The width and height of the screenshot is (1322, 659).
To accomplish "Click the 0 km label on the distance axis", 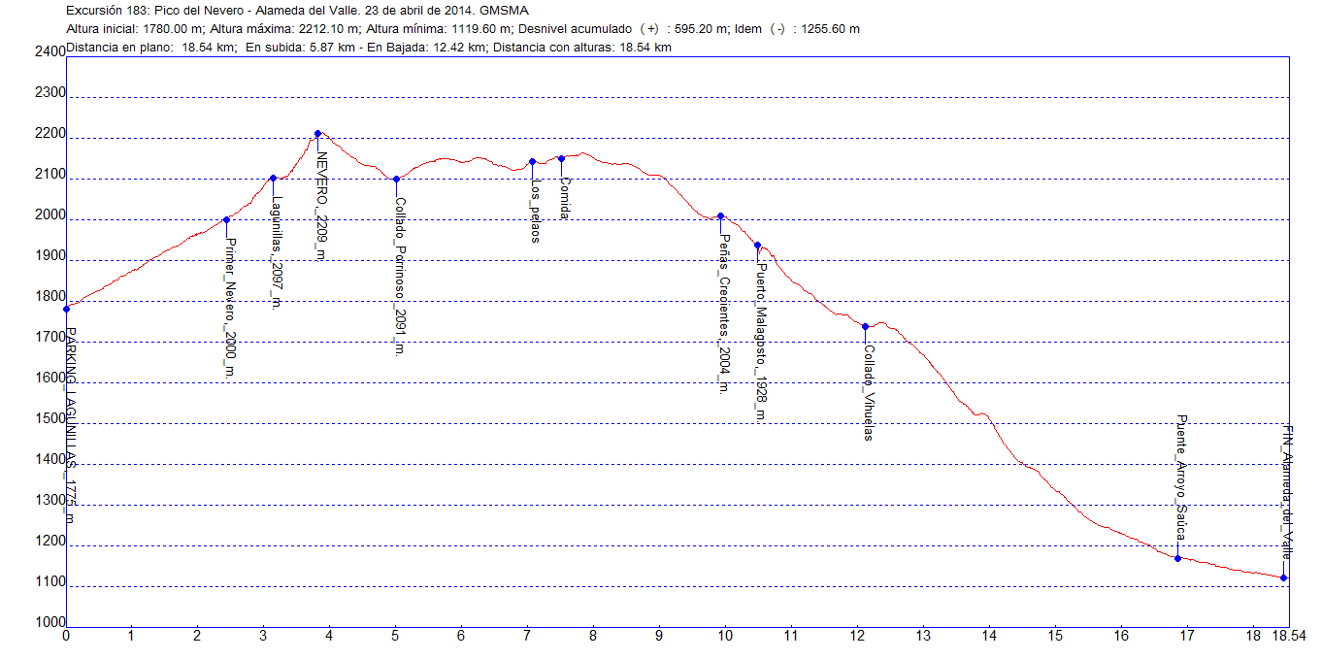I will click(x=66, y=636).
